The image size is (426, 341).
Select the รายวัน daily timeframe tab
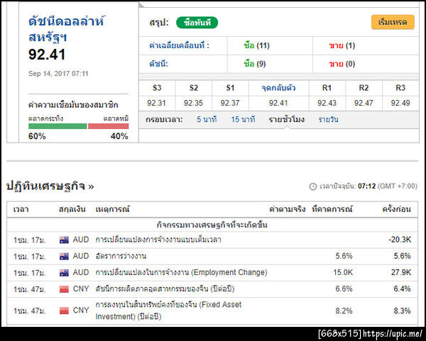tap(328, 119)
